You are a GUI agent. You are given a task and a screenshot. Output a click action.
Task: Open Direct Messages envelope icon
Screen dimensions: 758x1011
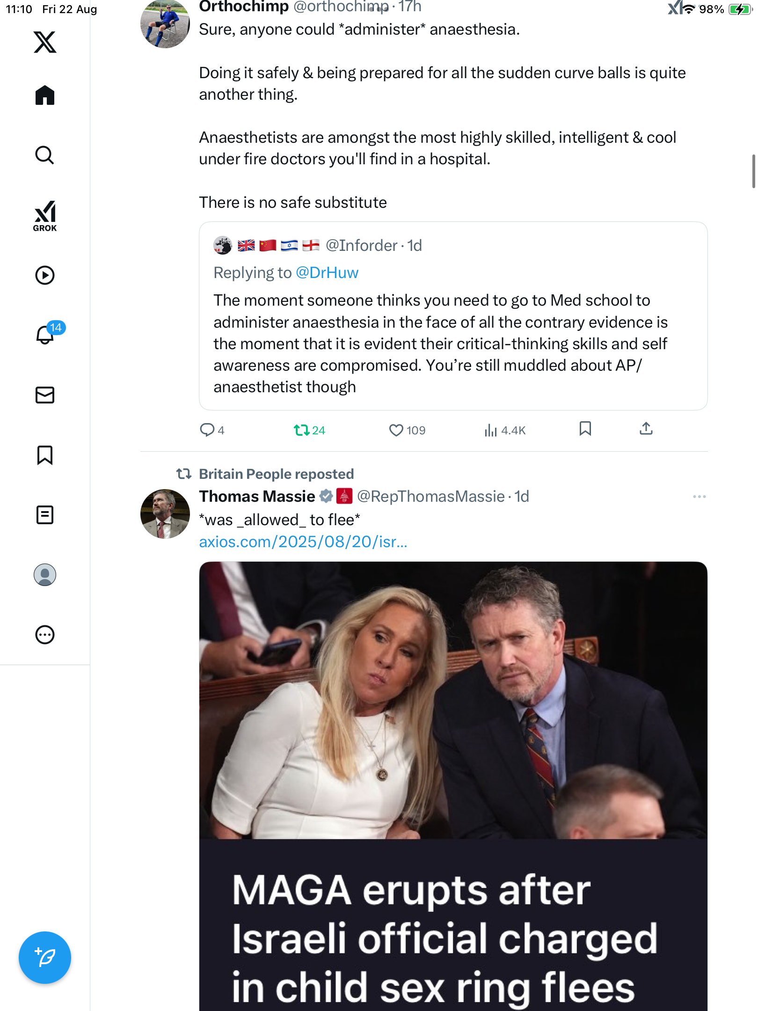click(x=45, y=395)
